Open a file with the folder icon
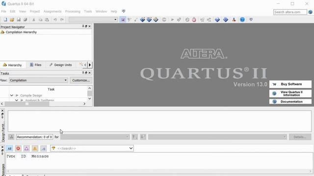Viewport: 314px width, 176px height. point(12,20)
